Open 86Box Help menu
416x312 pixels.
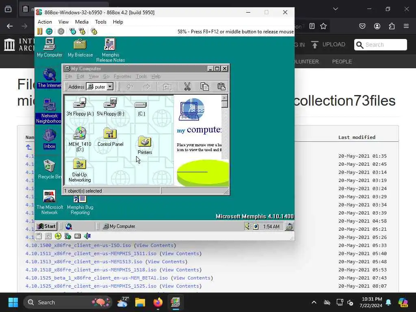(x=118, y=22)
